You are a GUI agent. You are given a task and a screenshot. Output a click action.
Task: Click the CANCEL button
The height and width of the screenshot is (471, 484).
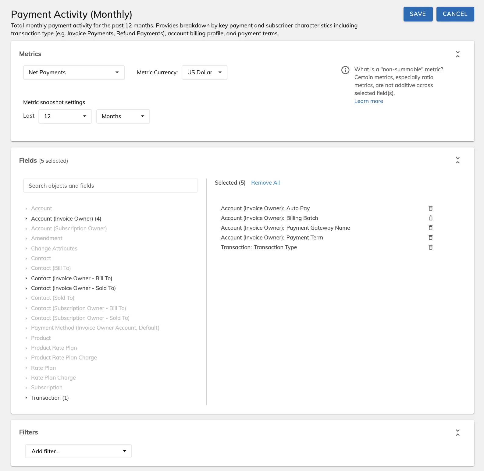[455, 14]
